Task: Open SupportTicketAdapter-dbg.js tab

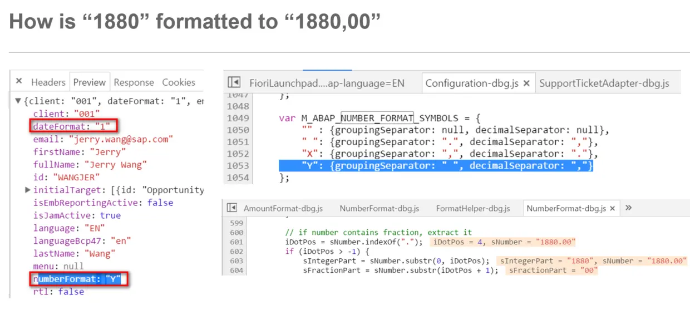Action: coord(604,83)
